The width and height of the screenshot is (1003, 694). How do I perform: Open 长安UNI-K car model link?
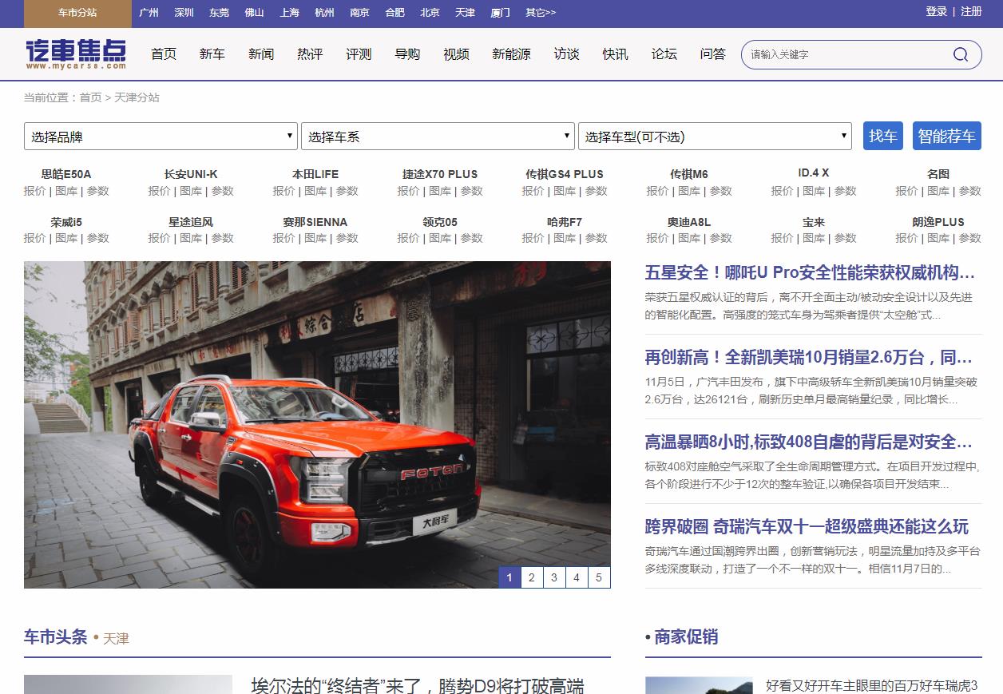click(x=191, y=174)
